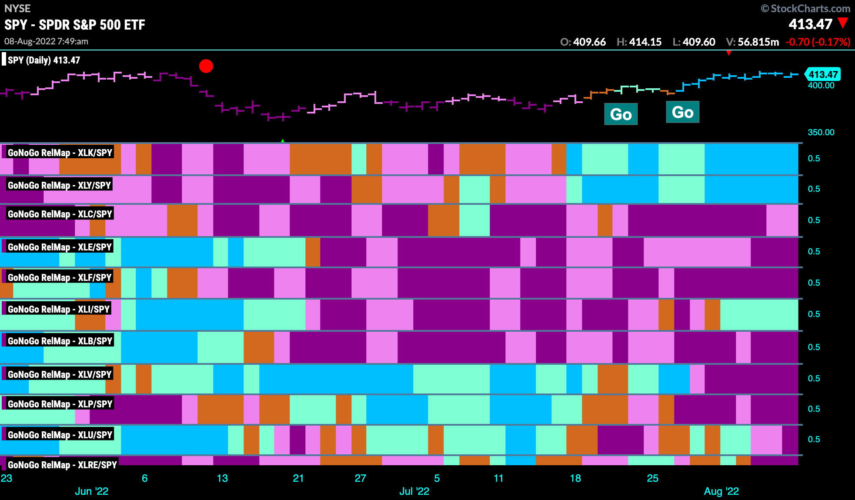Click the red dot marker above price

tap(206, 66)
